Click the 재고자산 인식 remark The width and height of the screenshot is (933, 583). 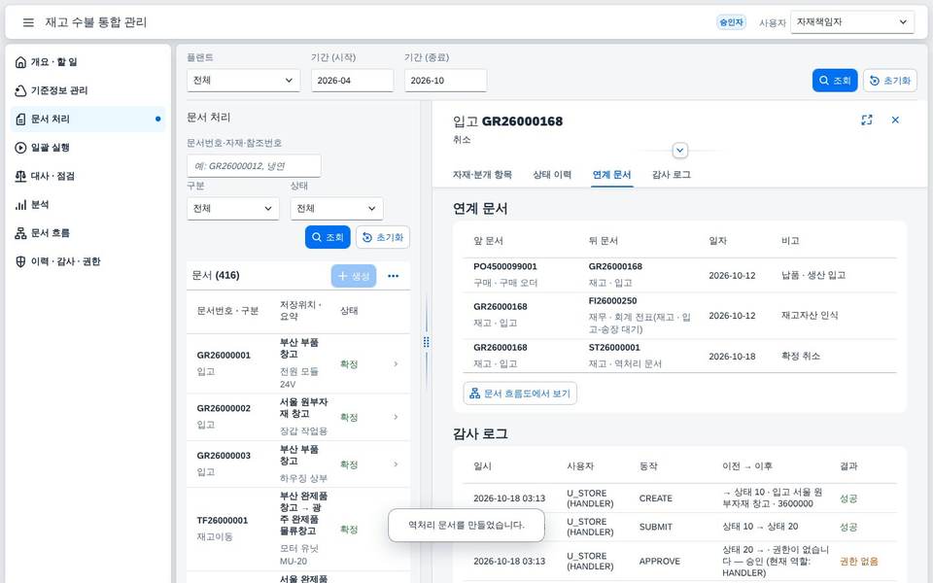[810, 315]
